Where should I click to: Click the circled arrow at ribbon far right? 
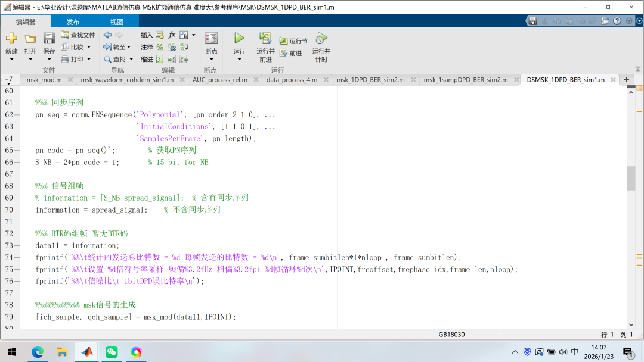[639, 21]
